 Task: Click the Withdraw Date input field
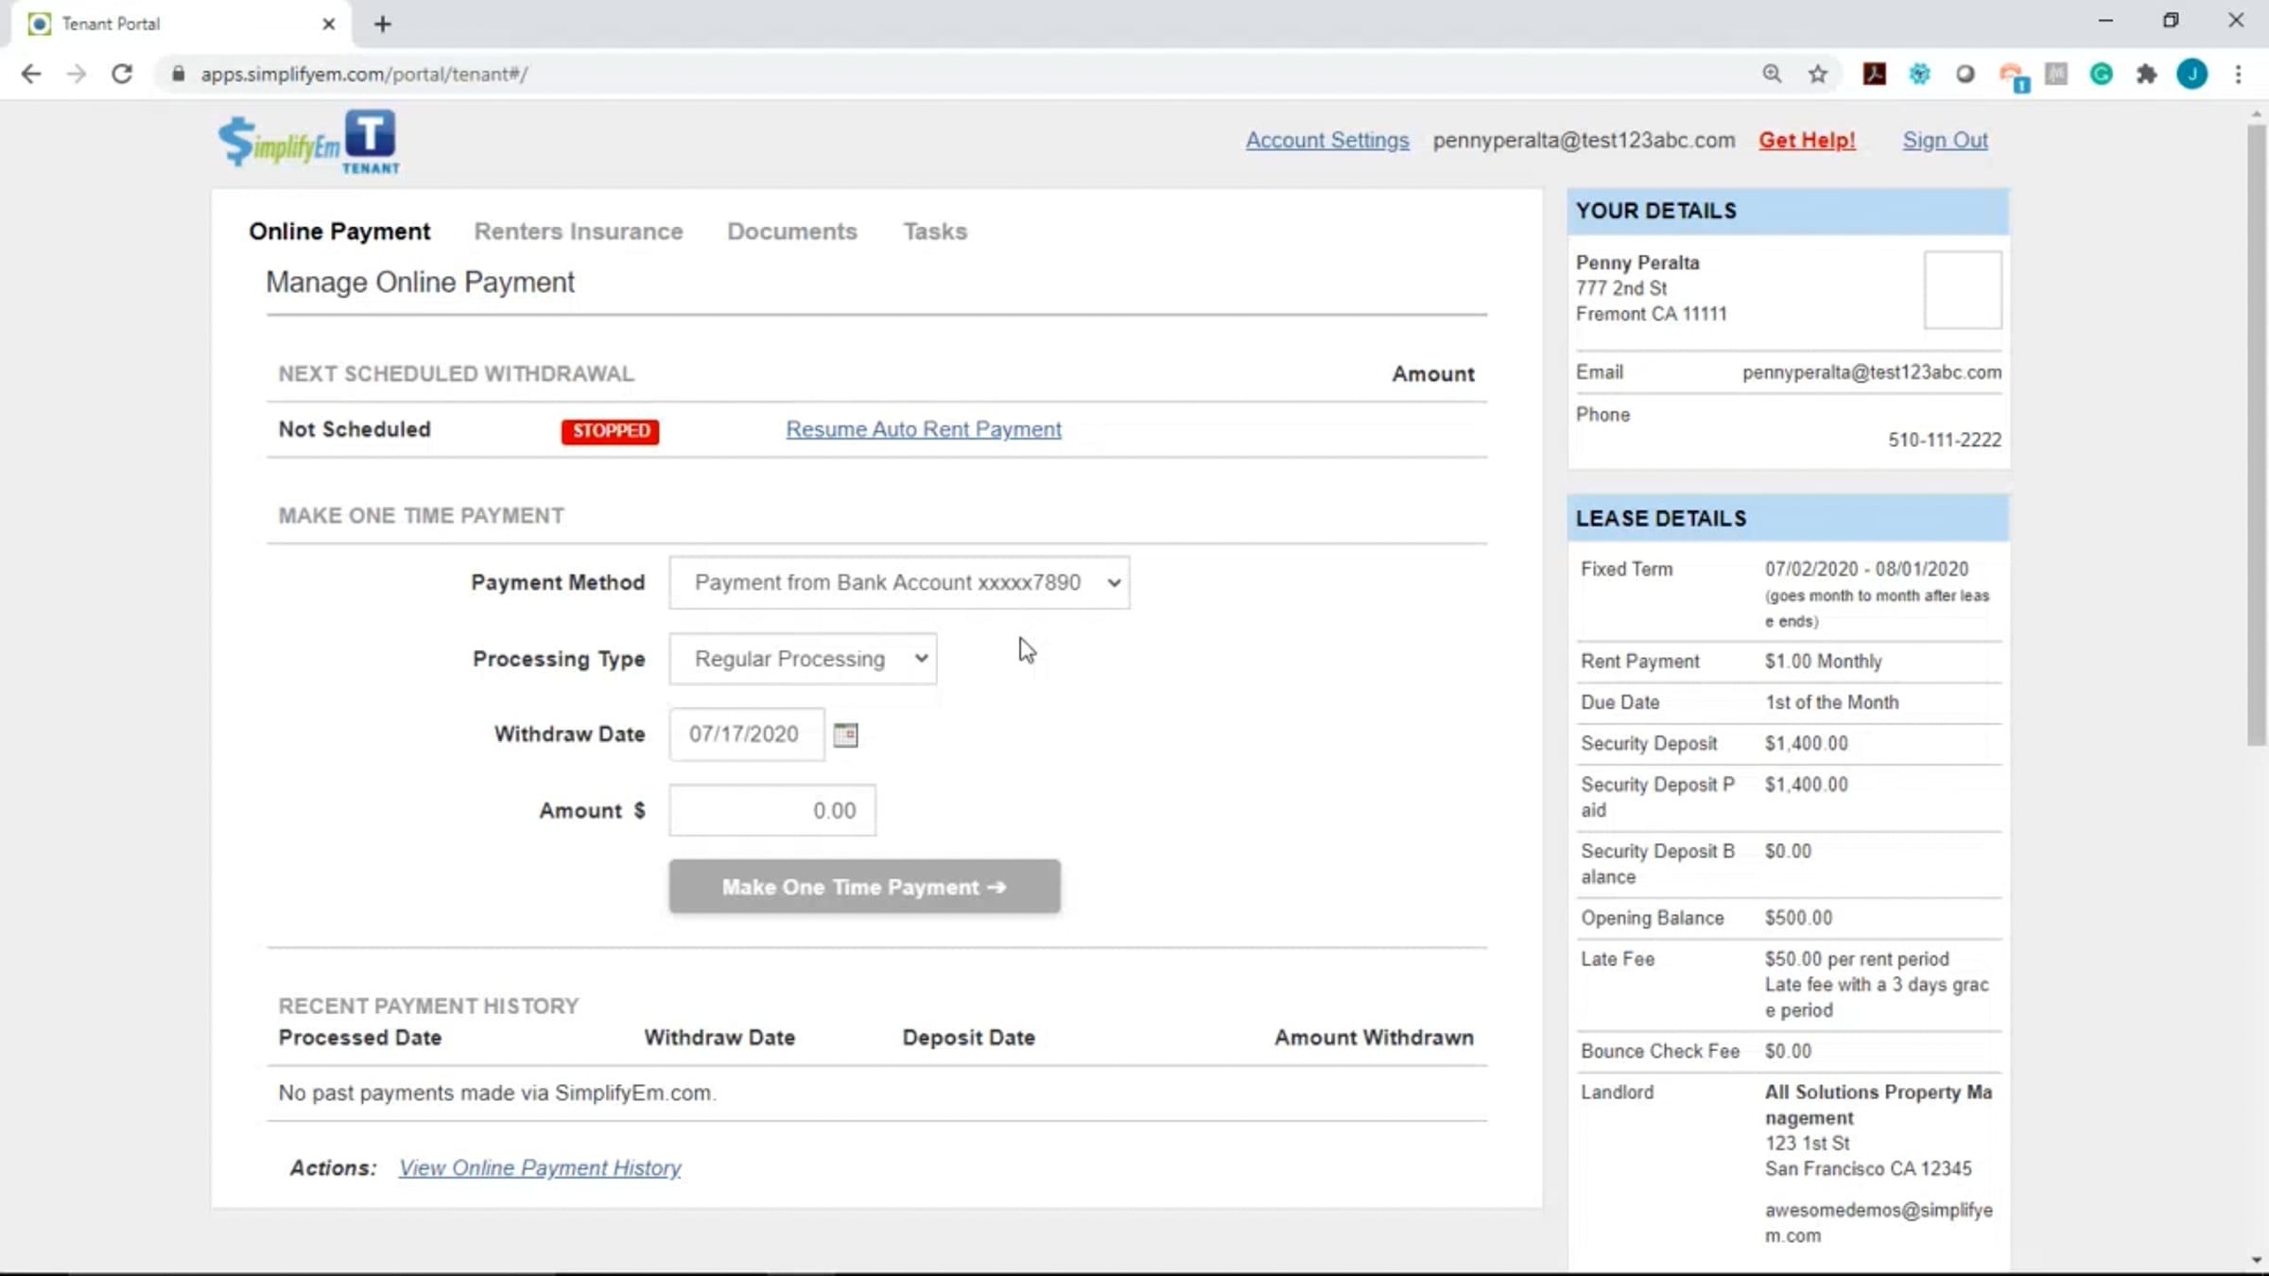746,734
